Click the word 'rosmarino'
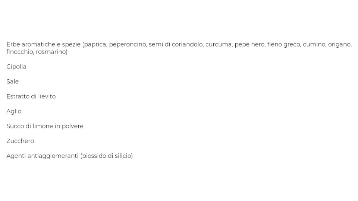 (50, 52)
